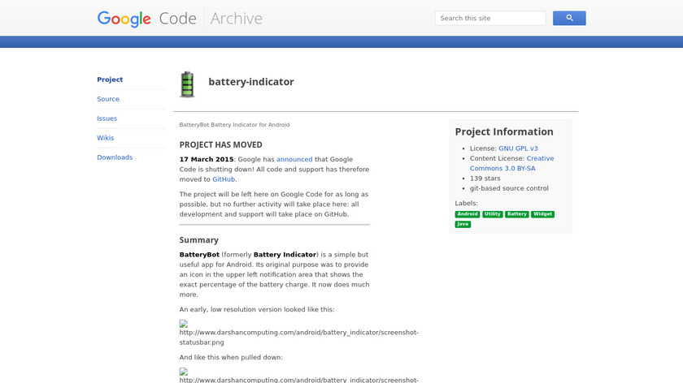Open the Downloads section

coord(115,157)
